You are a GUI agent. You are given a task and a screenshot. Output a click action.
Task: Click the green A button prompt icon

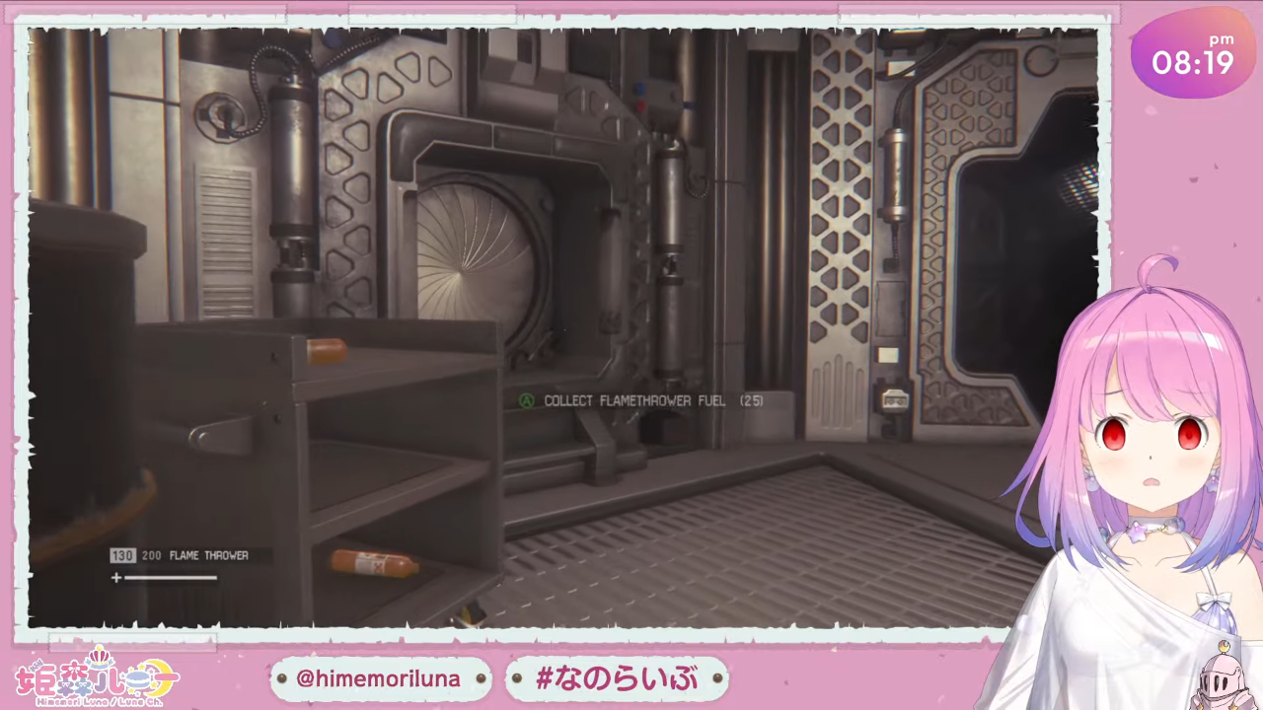coord(527,400)
